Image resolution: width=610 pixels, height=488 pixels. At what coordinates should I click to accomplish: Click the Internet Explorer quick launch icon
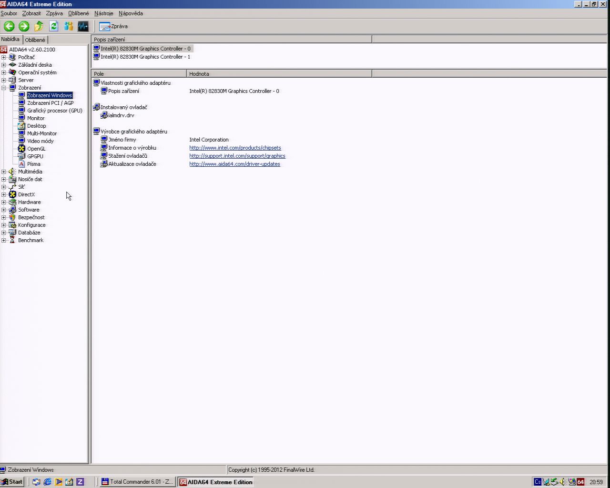pos(47,482)
